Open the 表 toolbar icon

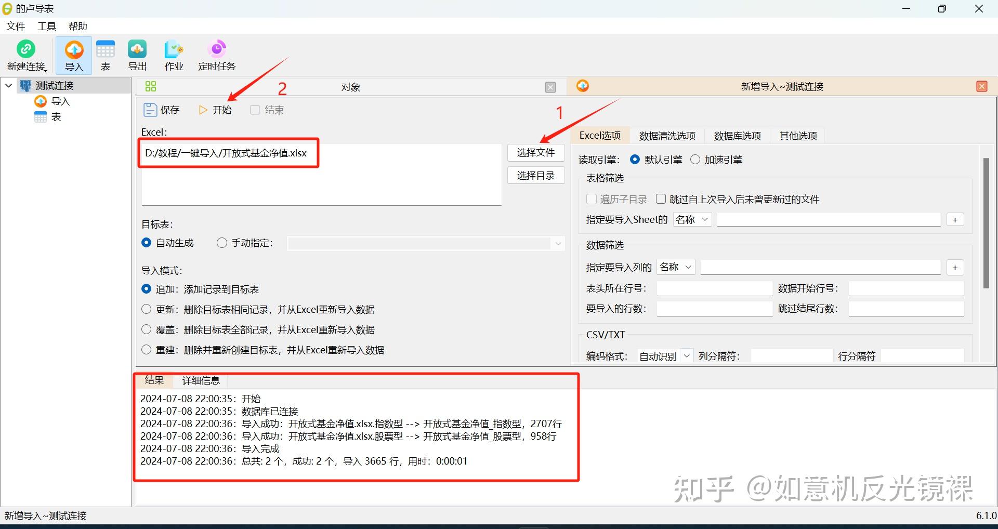105,55
